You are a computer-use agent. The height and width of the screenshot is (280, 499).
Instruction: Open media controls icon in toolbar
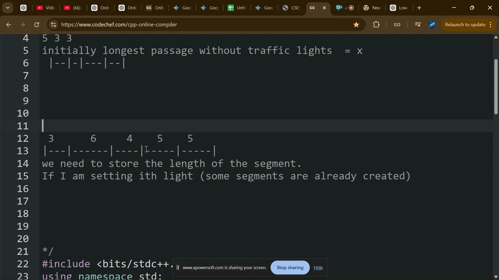(418, 24)
